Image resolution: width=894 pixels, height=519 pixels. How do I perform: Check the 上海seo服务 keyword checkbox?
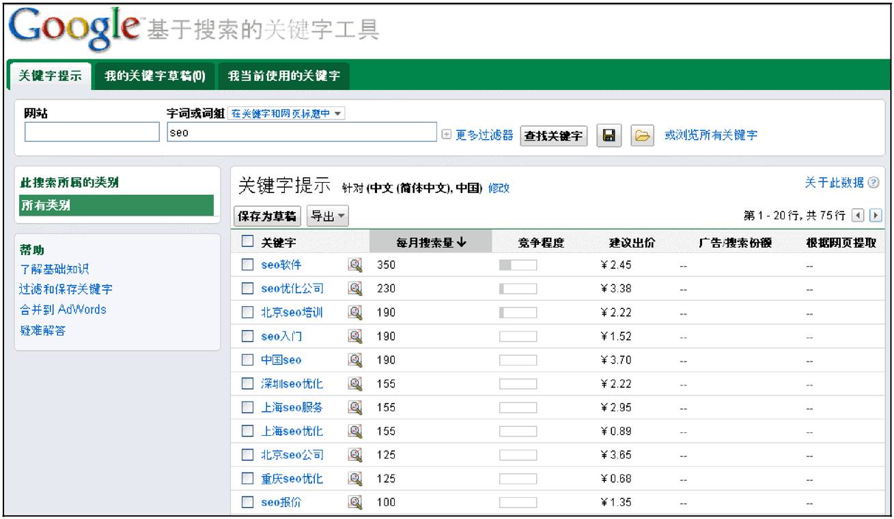[247, 408]
